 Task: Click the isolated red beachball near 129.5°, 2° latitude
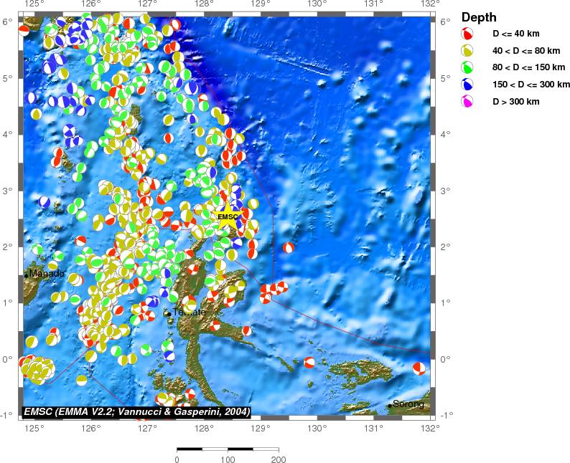pos(289,248)
